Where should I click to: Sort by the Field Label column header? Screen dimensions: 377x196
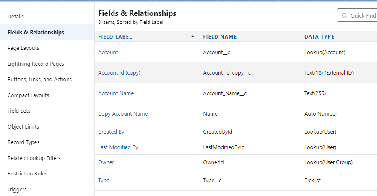tap(115, 37)
